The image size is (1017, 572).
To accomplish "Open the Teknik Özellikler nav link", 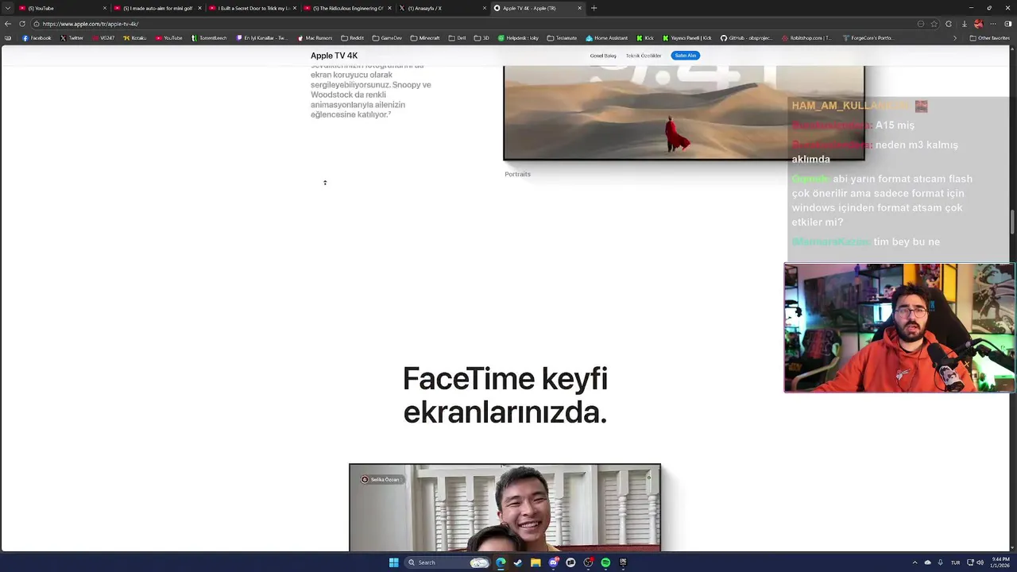I will point(644,56).
